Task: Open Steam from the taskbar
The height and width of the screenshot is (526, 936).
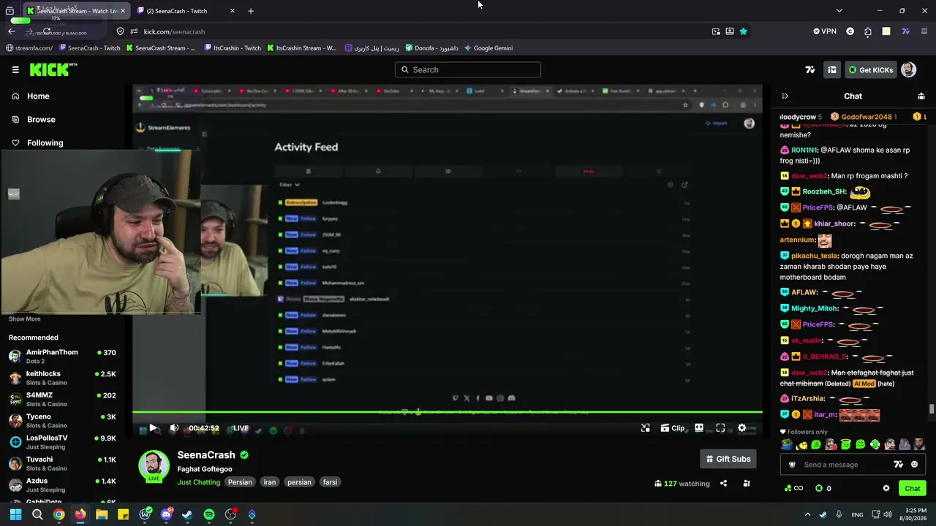Action: (x=187, y=514)
